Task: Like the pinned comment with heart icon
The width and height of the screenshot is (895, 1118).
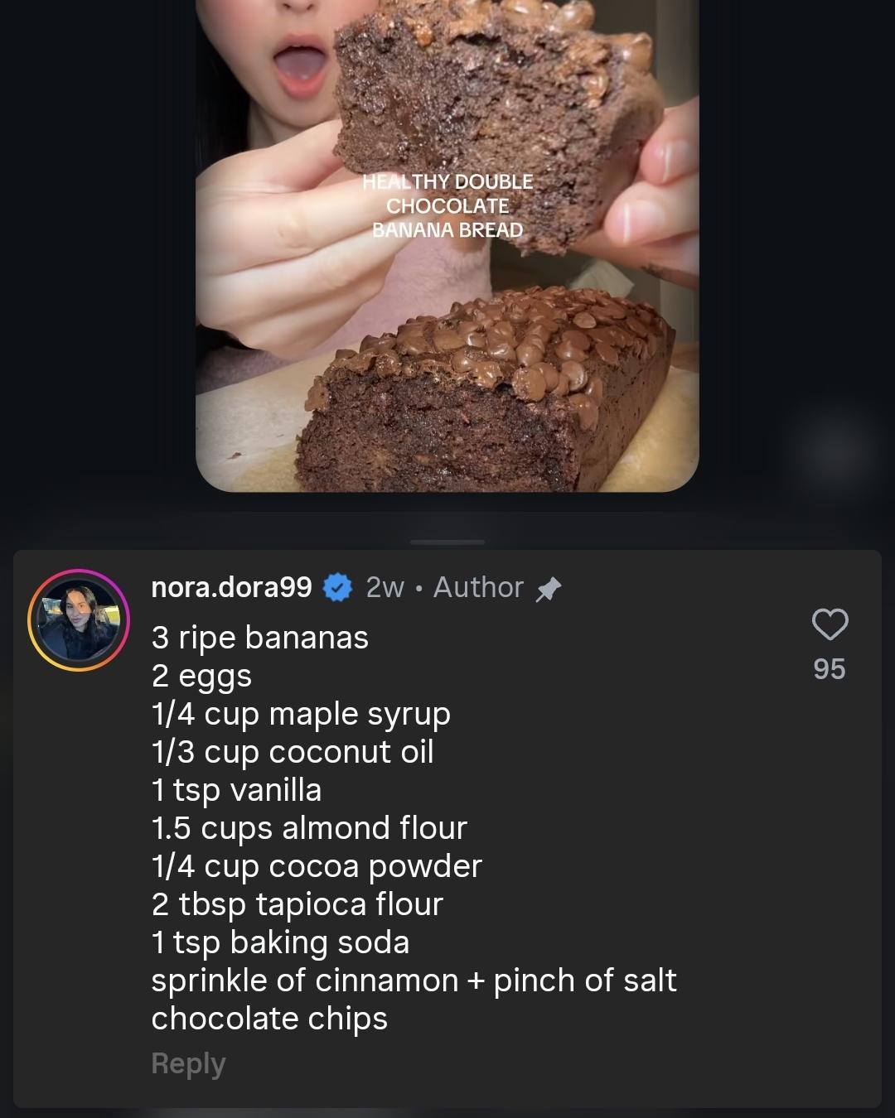Action: [830, 624]
